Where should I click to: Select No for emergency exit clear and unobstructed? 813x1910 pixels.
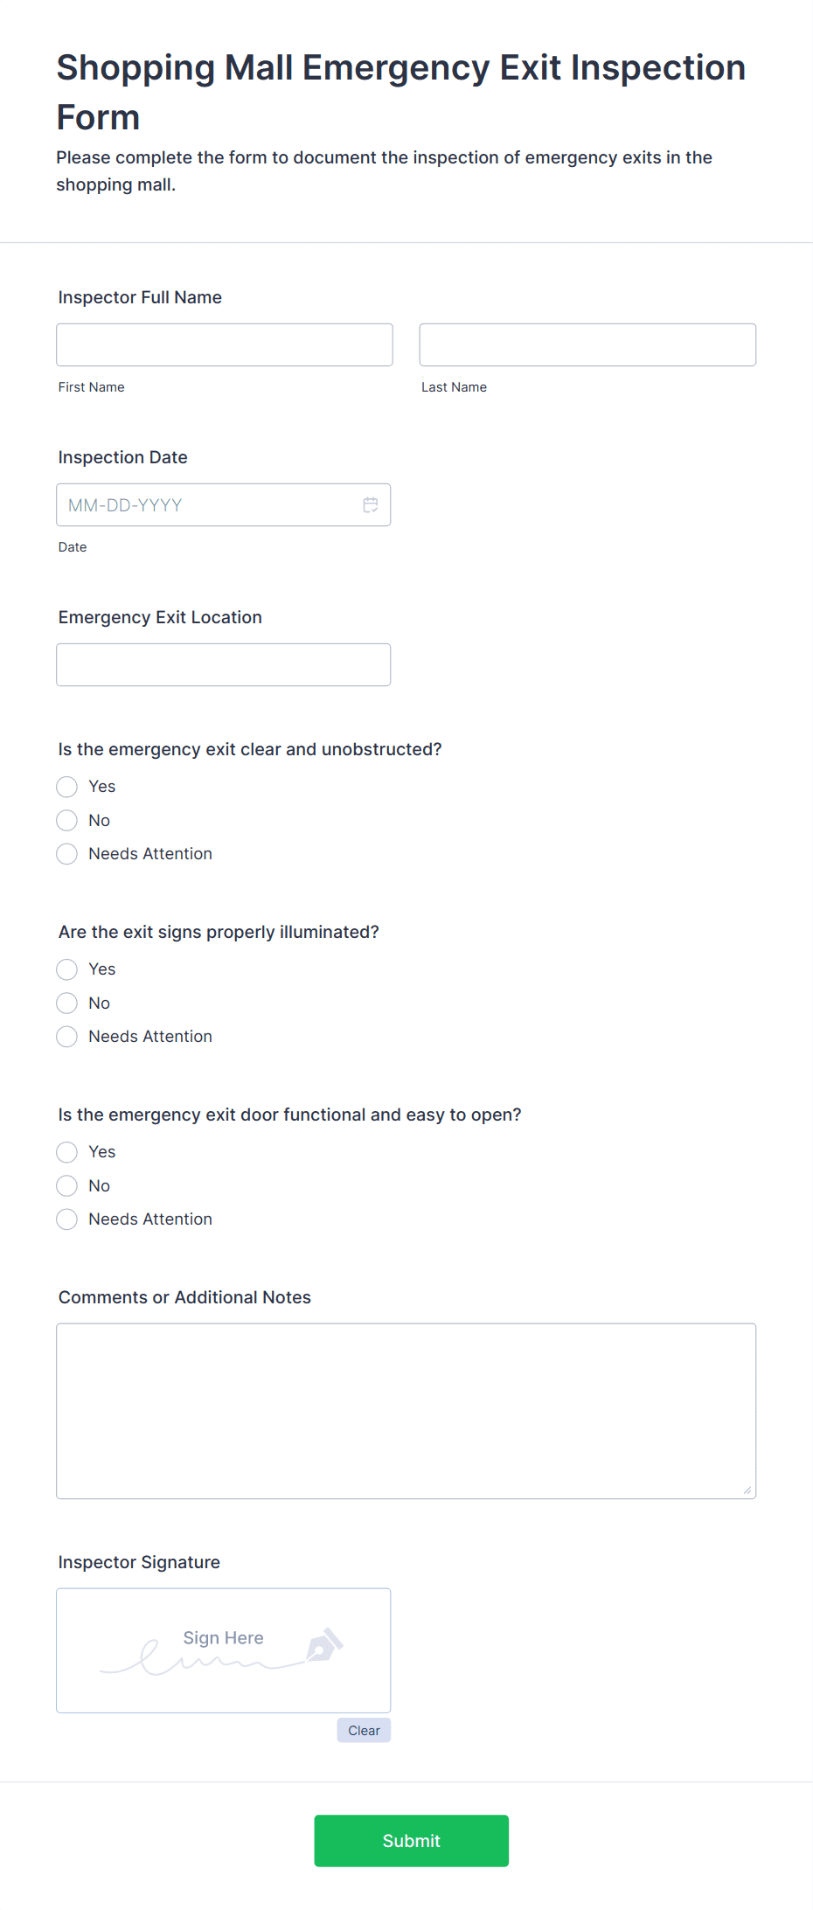coord(66,820)
